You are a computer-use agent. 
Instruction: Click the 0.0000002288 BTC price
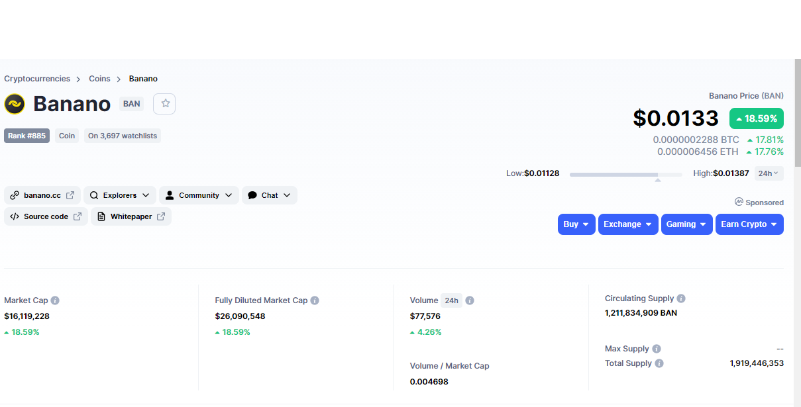[696, 140]
